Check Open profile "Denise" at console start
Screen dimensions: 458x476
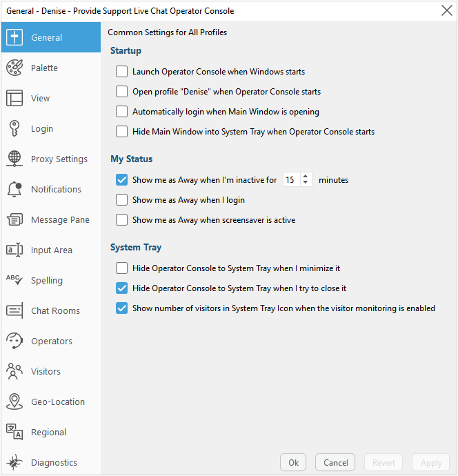click(121, 92)
